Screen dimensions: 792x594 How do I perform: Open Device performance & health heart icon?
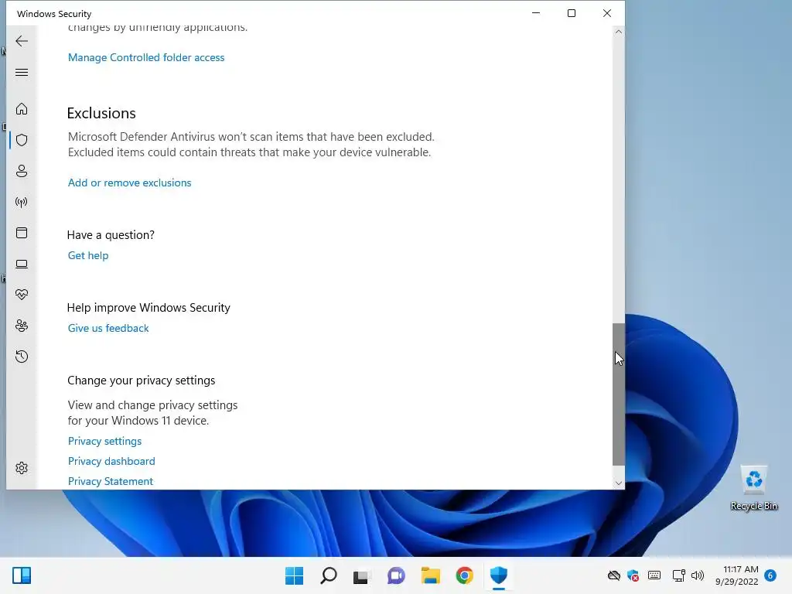tap(22, 295)
